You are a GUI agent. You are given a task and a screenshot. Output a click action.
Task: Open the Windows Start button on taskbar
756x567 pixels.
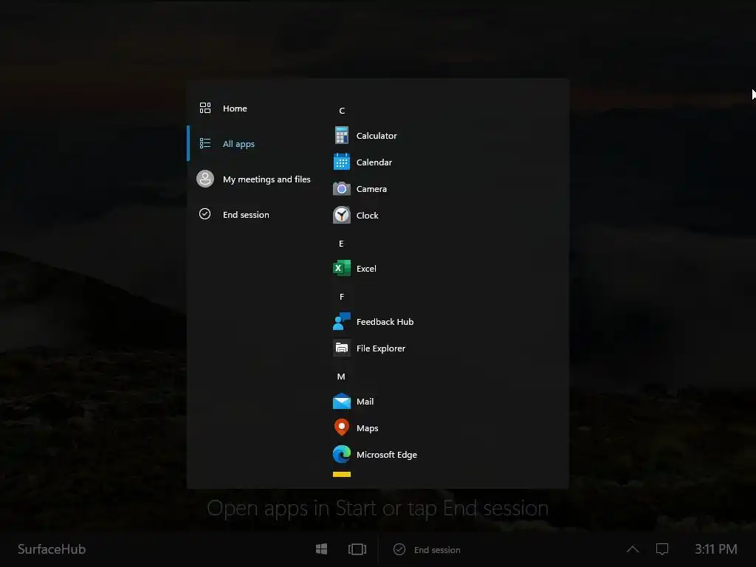(322, 549)
